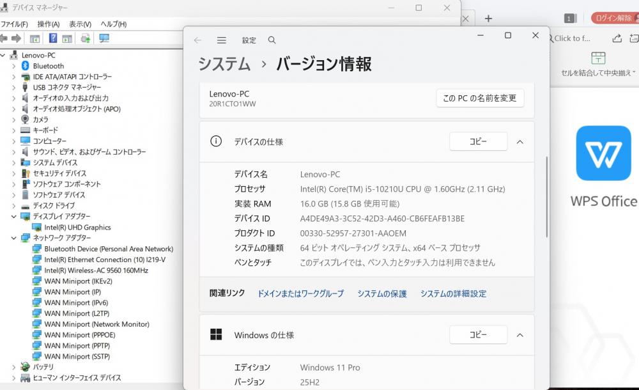
Task: Select Intel(R) UHD Graphics device
Action: pyautogui.click(x=77, y=228)
